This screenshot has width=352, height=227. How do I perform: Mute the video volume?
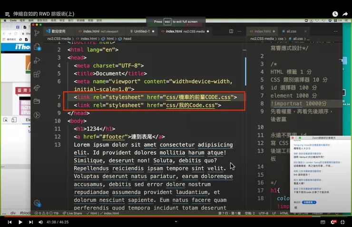40,222
